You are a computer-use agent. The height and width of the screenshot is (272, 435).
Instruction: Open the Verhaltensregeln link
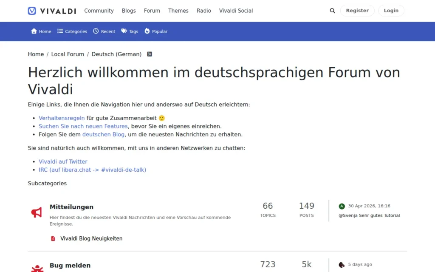(x=62, y=118)
